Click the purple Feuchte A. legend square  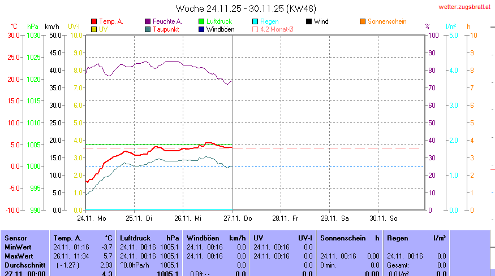click(x=148, y=21)
